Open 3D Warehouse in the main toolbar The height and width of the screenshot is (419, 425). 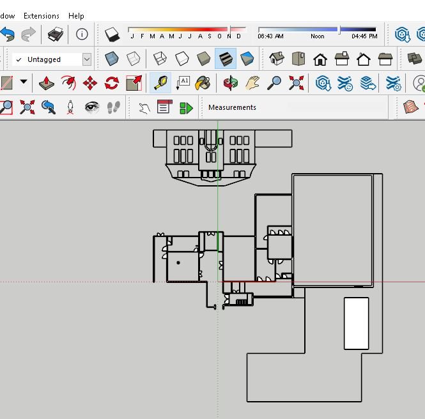(x=323, y=83)
